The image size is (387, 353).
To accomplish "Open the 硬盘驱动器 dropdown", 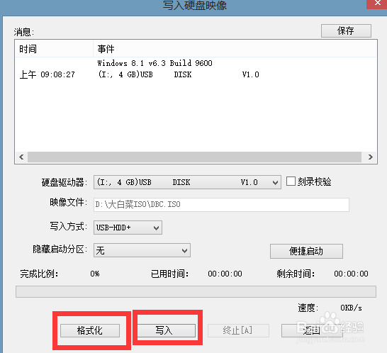I will pyautogui.click(x=187, y=182).
